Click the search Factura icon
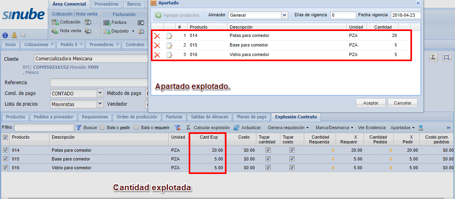 [141, 23]
